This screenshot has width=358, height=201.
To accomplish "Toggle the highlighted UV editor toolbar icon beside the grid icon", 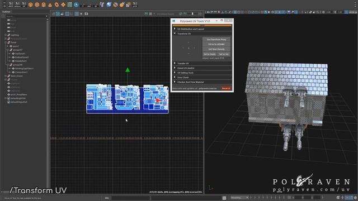I will tap(58, 14).
